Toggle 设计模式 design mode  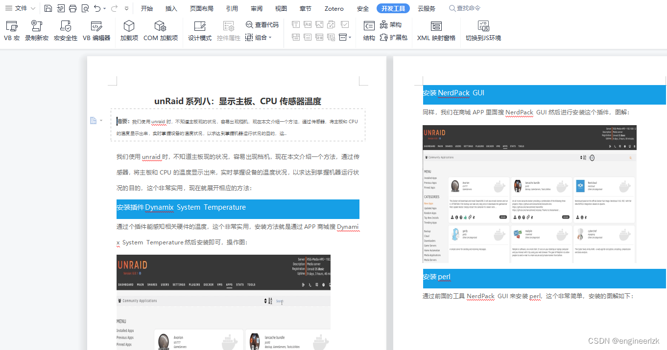click(x=200, y=31)
